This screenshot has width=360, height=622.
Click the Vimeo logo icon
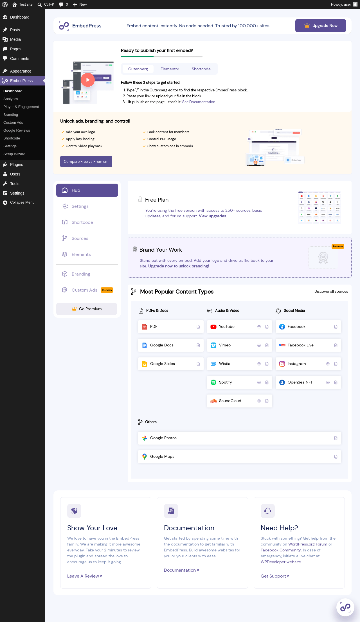213,345
